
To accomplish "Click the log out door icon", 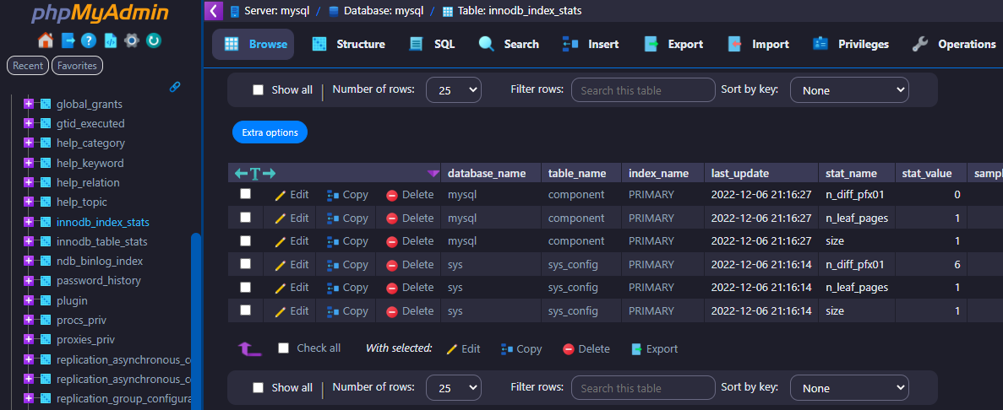I will point(68,40).
